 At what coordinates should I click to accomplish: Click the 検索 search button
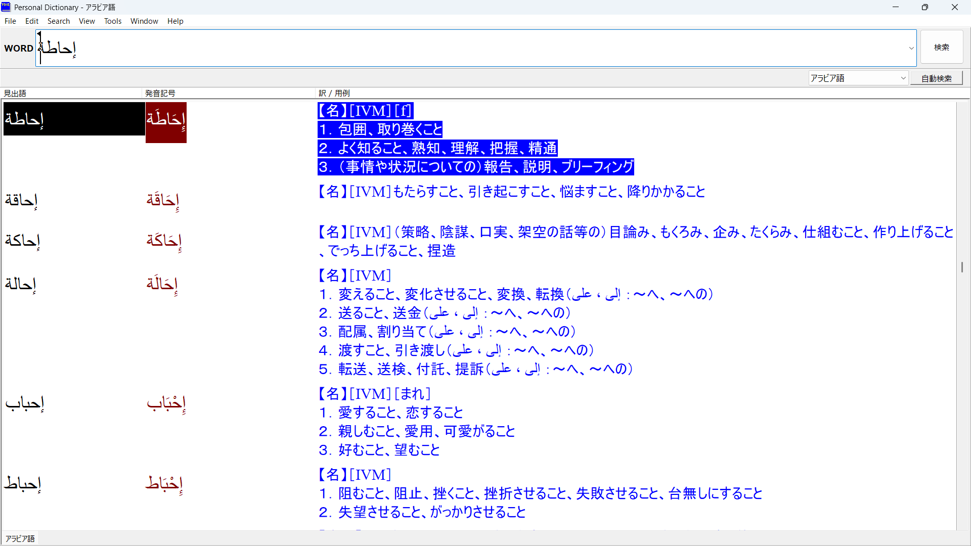(941, 48)
